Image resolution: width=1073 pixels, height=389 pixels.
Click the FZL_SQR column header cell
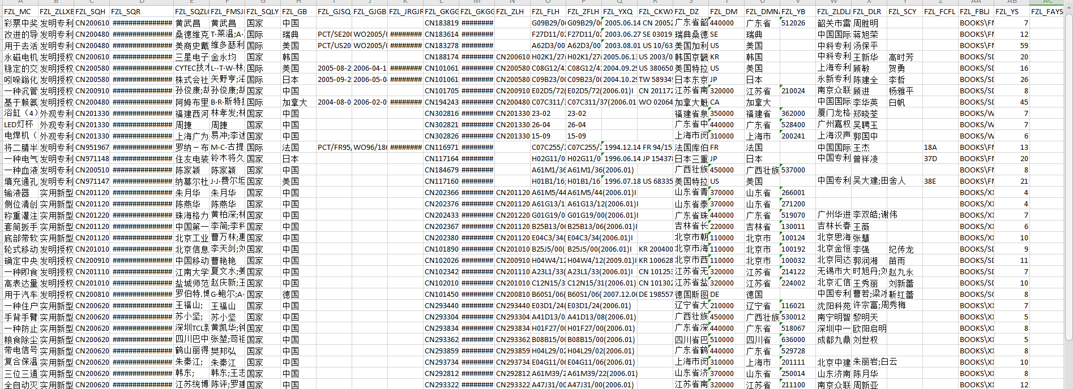142,11
